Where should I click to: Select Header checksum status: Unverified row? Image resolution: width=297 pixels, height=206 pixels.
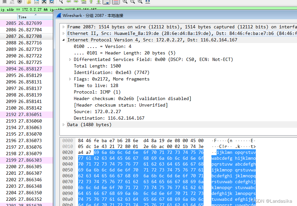pos(121,105)
